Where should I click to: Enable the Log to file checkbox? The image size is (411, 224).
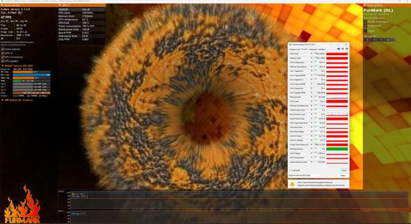coord(291,171)
